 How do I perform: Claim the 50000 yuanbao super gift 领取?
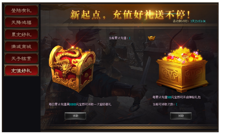75,116
